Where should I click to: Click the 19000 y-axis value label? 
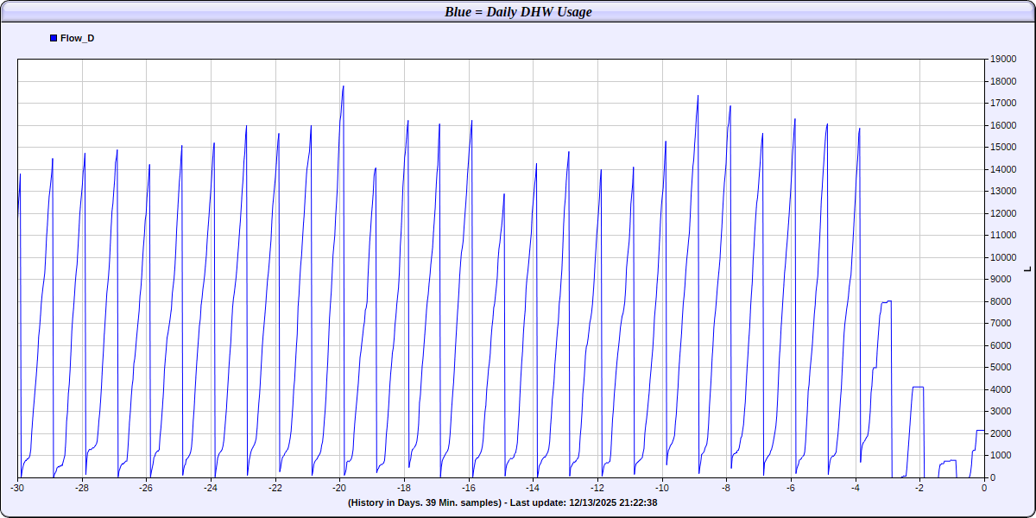(1002, 59)
